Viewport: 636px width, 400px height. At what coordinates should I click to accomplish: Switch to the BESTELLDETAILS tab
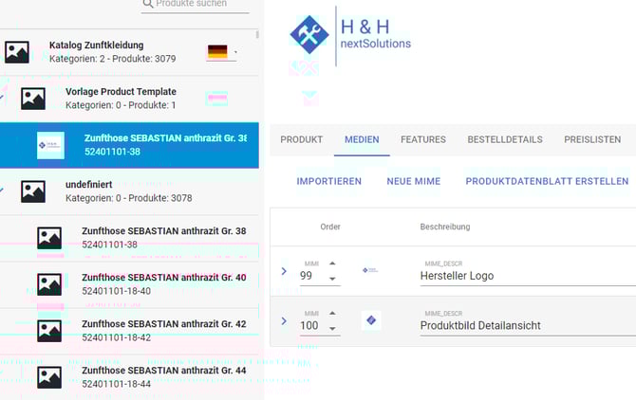tap(505, 139)
